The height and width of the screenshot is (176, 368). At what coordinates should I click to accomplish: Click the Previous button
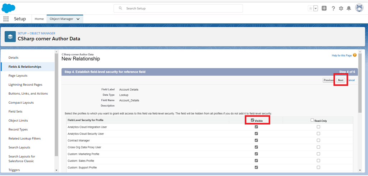point(328,80)
